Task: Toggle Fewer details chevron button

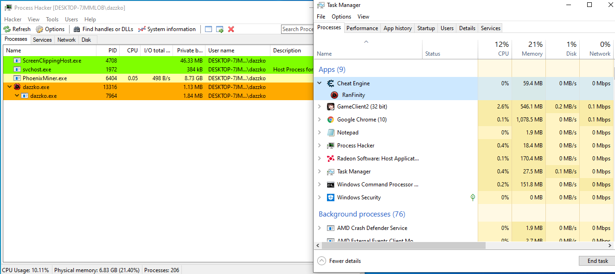Action: tap(321, 261)
